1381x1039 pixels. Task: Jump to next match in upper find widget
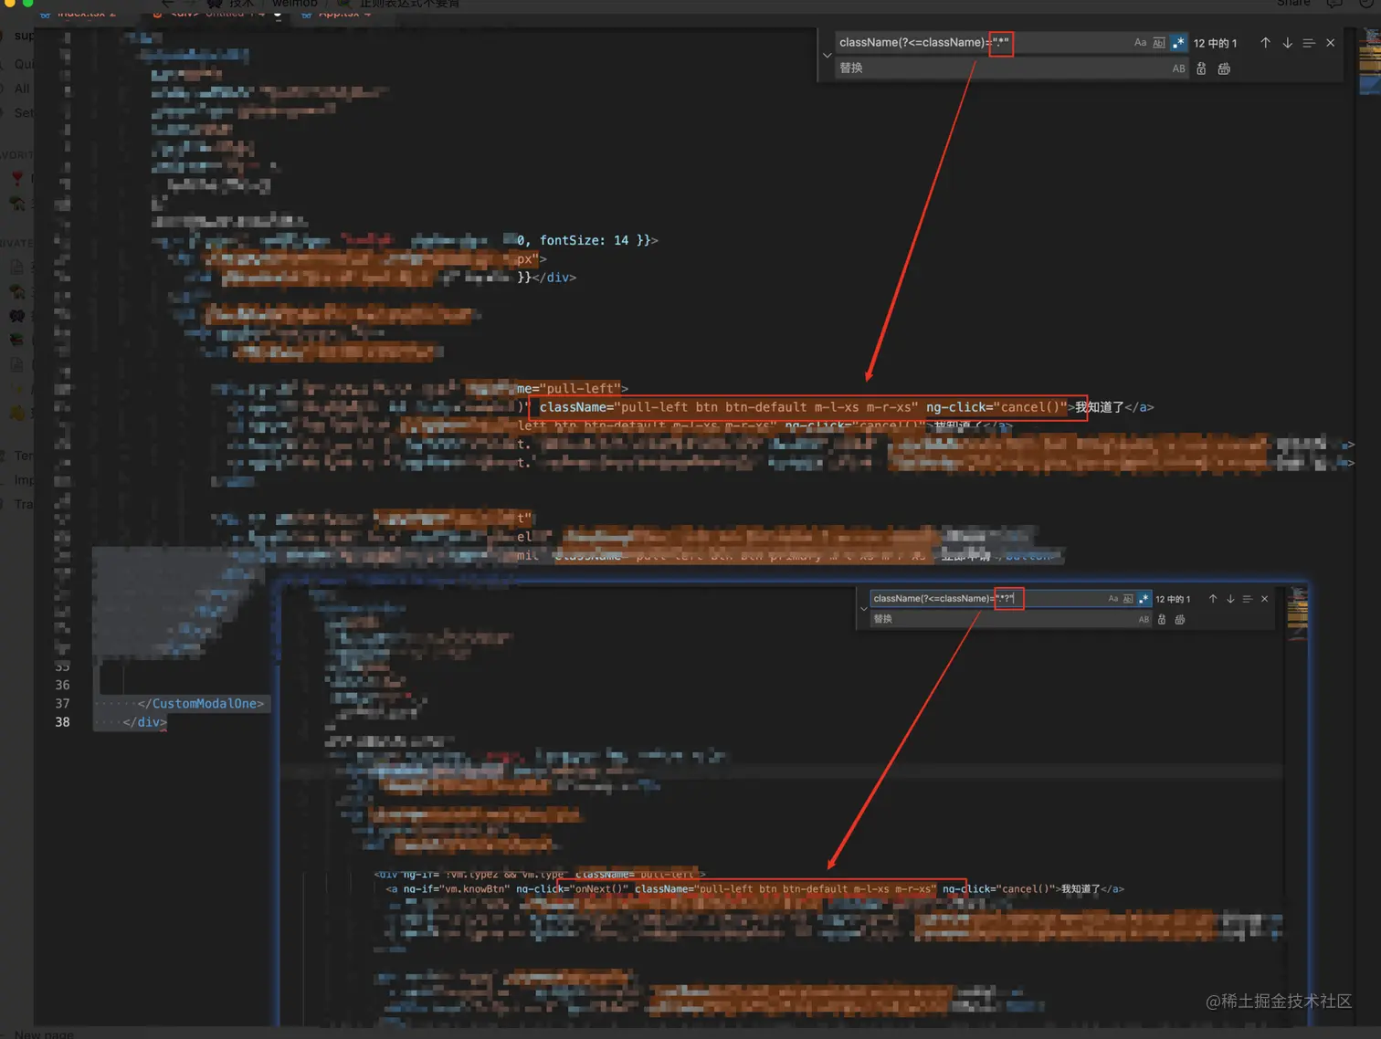click(1287, 43)
